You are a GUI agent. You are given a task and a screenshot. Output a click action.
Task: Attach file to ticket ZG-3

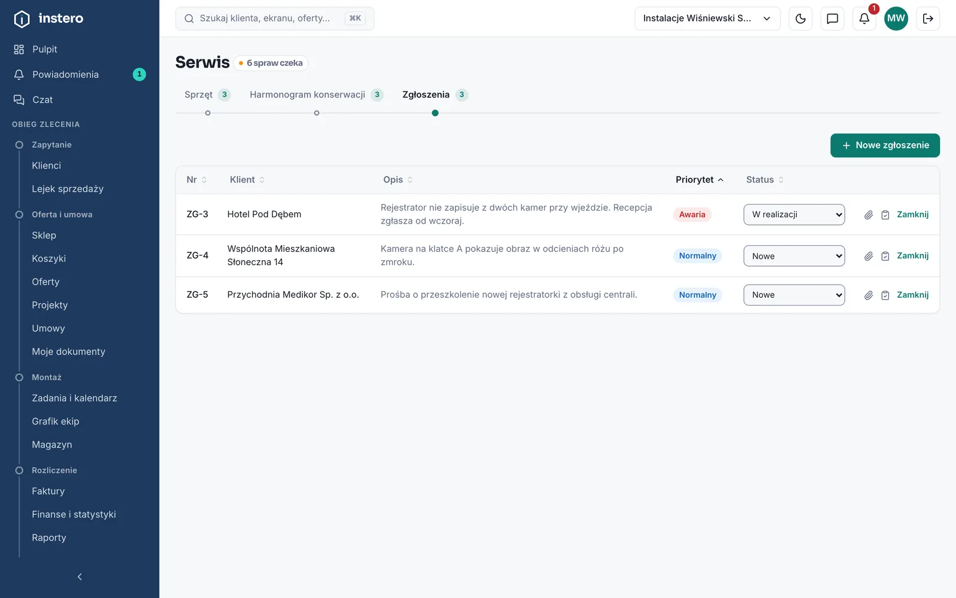(x=869, y=215)
